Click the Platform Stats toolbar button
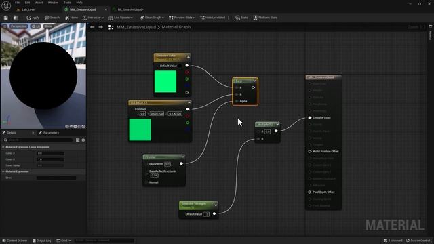The image size is (434, 244). coord(265,18)
